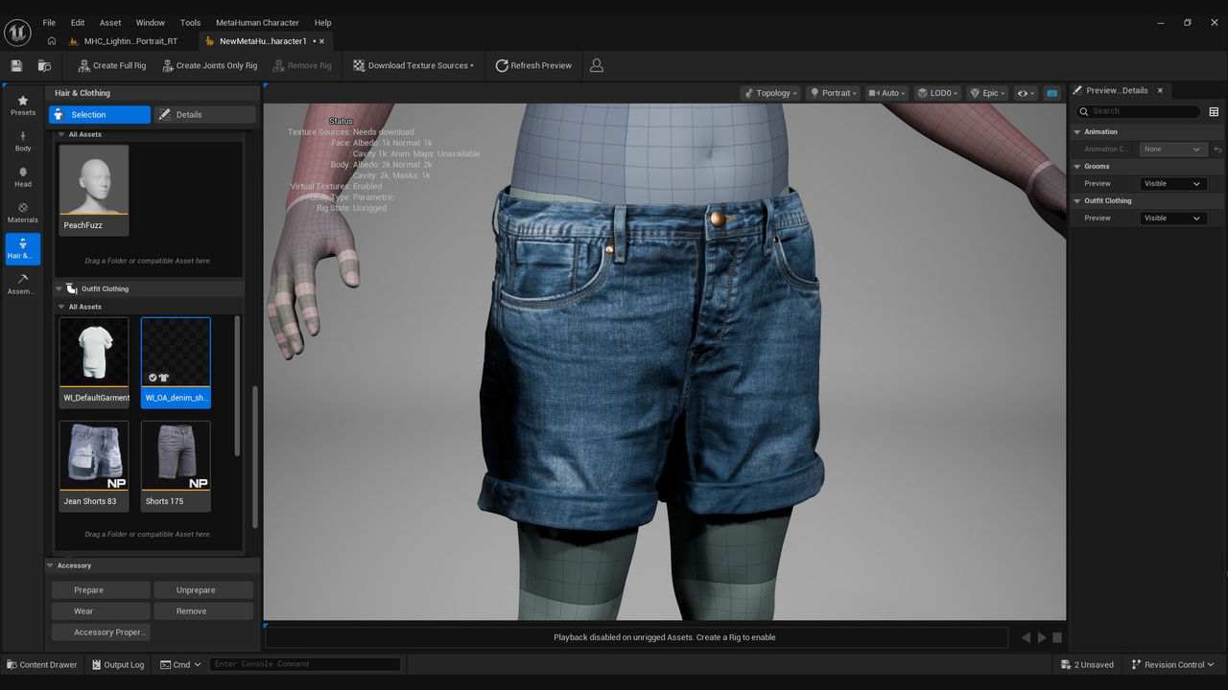Click the Wear button
The width and height of the screenshot is (1228, 690).
click(101, 611)
